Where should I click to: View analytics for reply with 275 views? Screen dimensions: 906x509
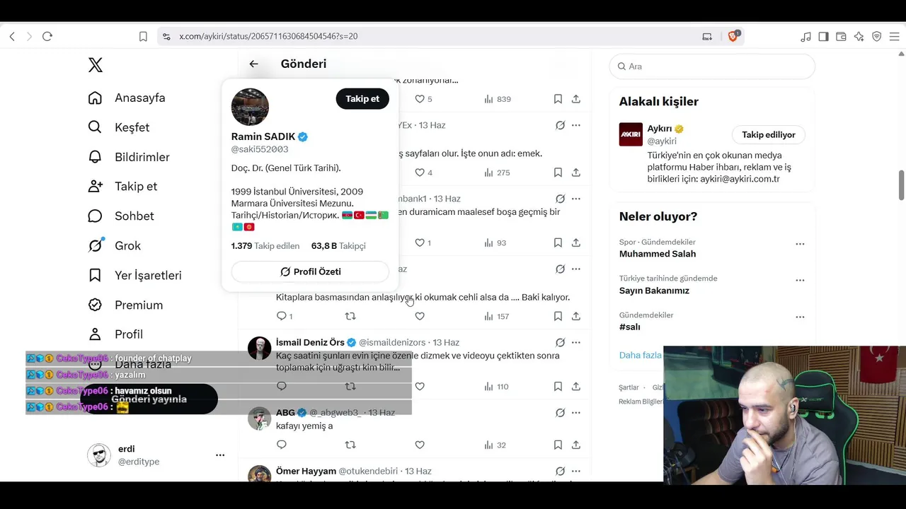[x=498, y=172]
